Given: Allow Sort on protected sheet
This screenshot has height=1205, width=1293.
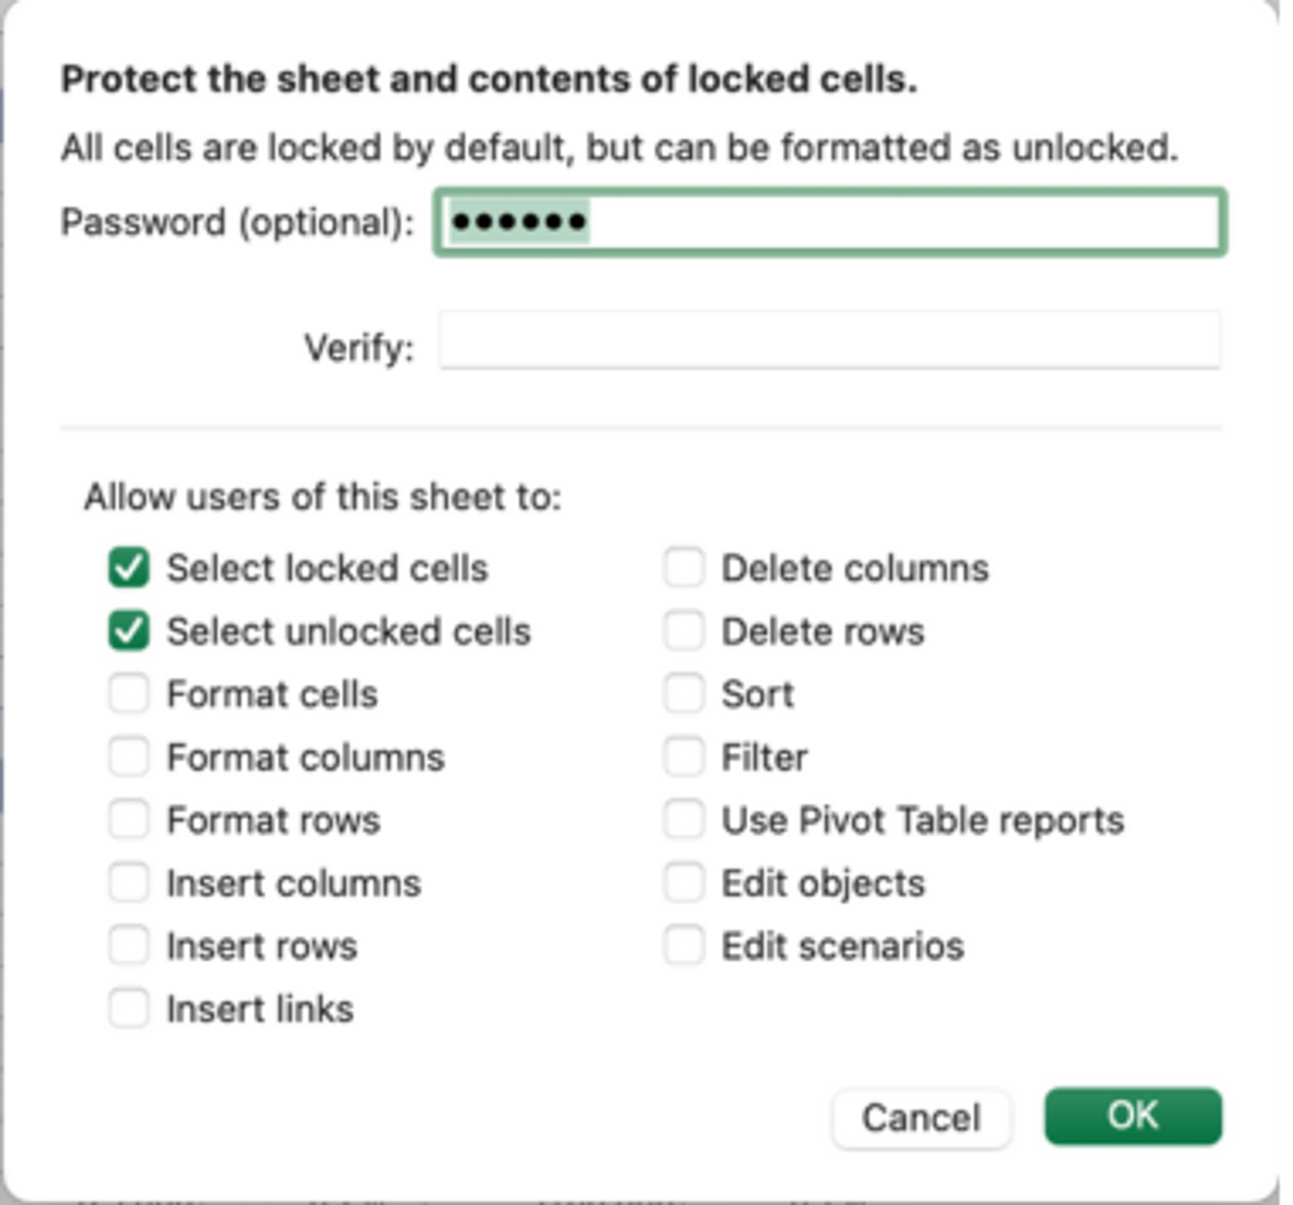Looking at the screenshot, I should pyautogui.click(x=684, y=693).
